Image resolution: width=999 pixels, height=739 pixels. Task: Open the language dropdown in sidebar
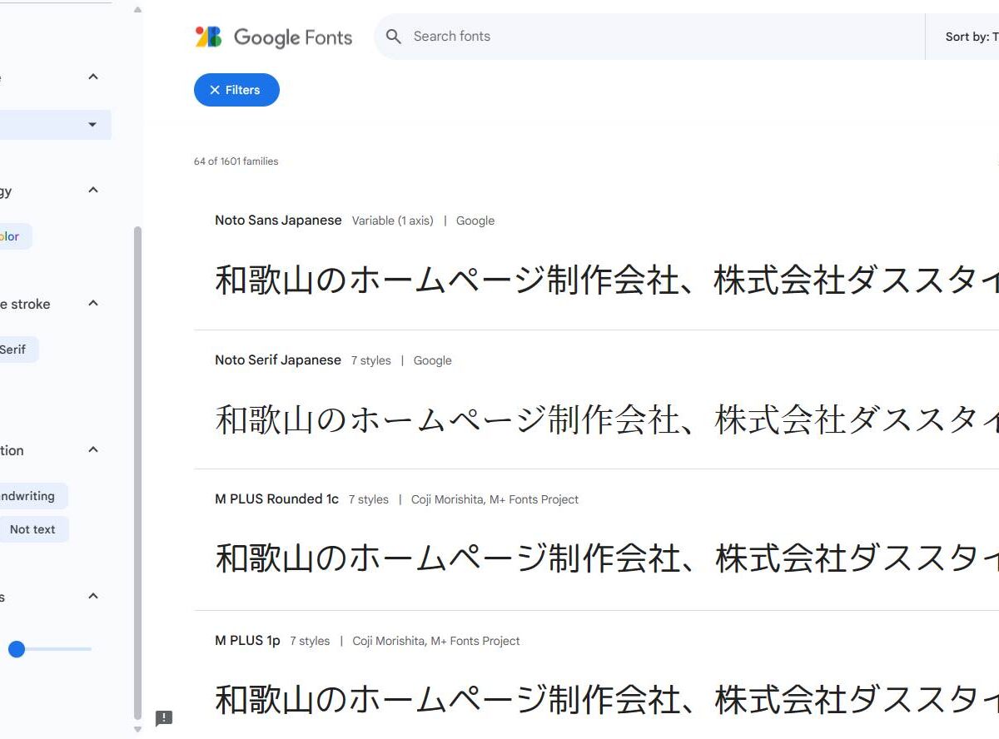[92, 125]
